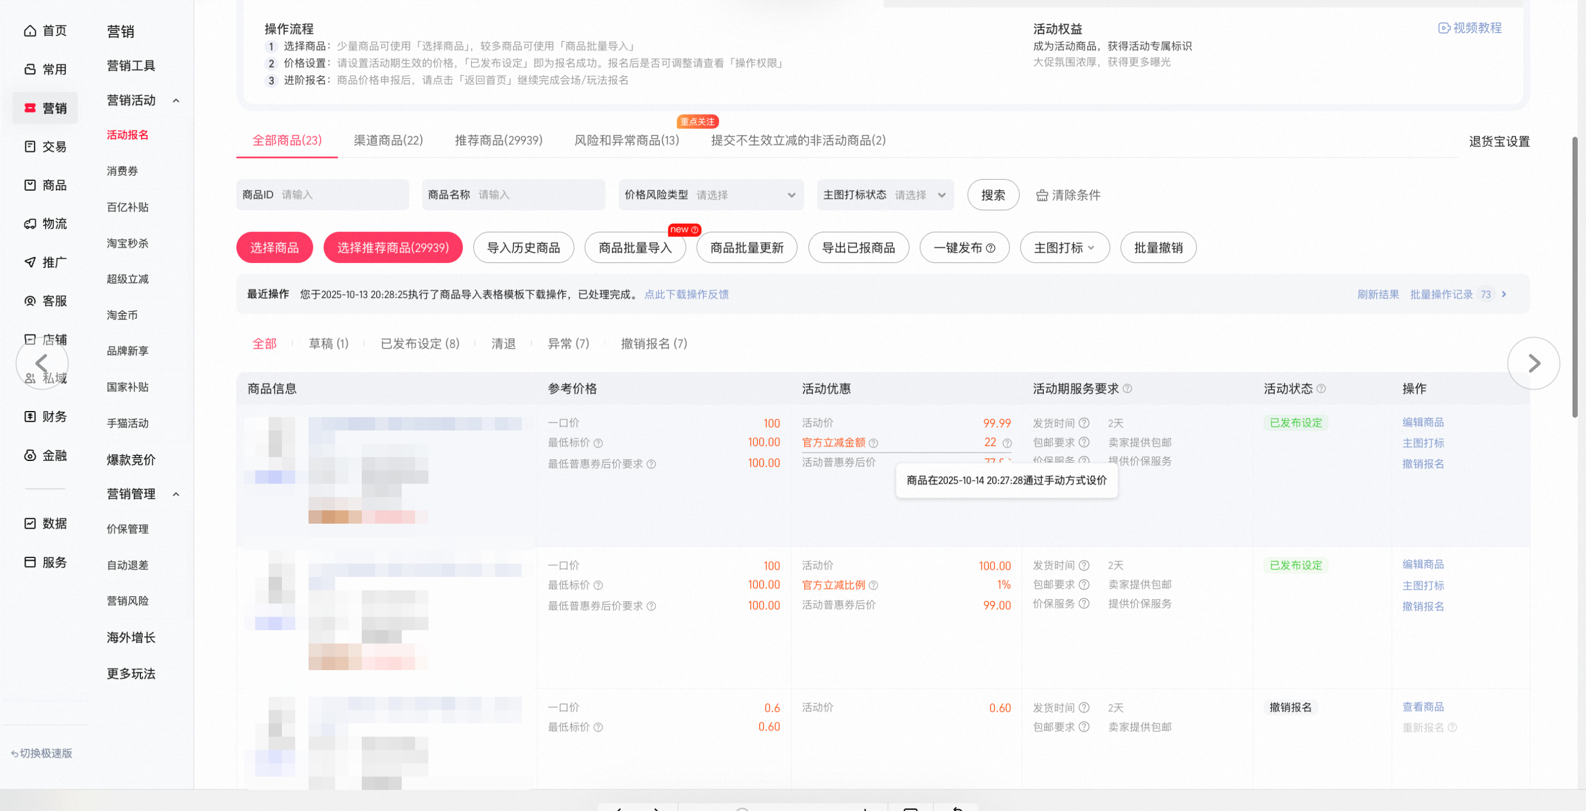Click the 刷新结果 link
Screen dimensions: 1586x811
point(1378,295)
